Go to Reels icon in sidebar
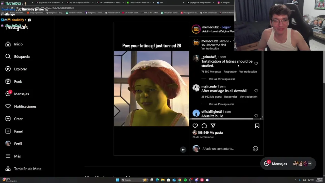 [x=8, y=82]
